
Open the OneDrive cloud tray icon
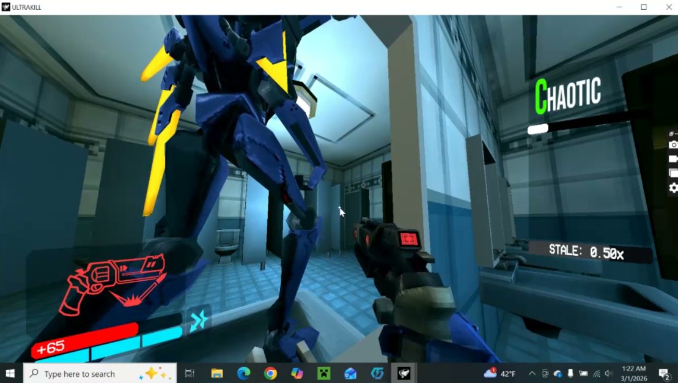click(x=558, y=373)
